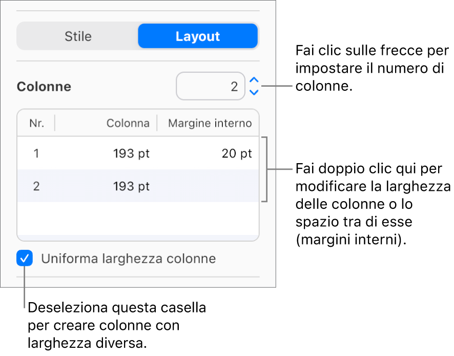Screen dimensions: 454x356
Task: Click the down arrow to remove a column
Action: tap(254, 91)
